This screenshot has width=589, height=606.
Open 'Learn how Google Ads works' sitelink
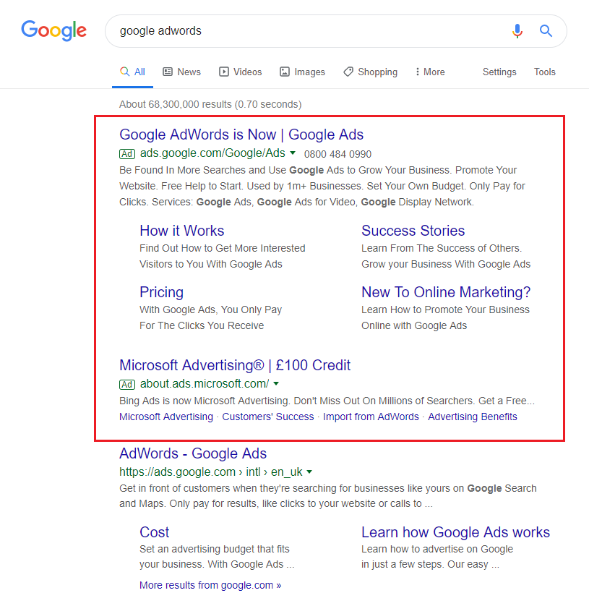coord(456,532)
